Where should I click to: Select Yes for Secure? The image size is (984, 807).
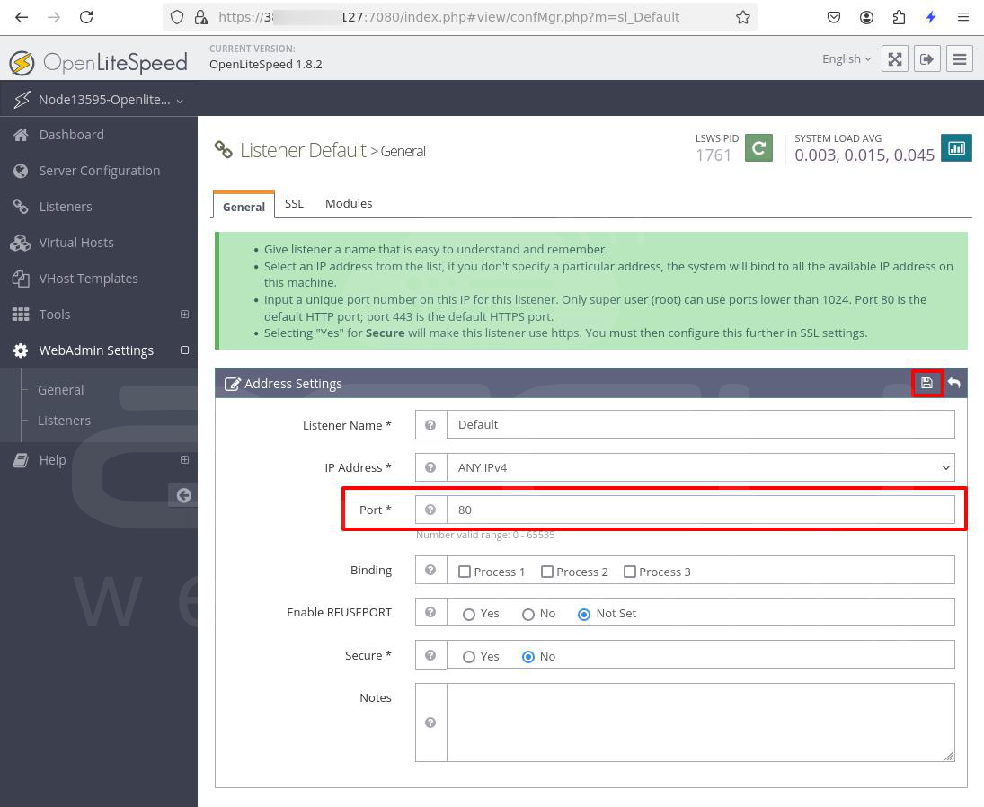469,657
